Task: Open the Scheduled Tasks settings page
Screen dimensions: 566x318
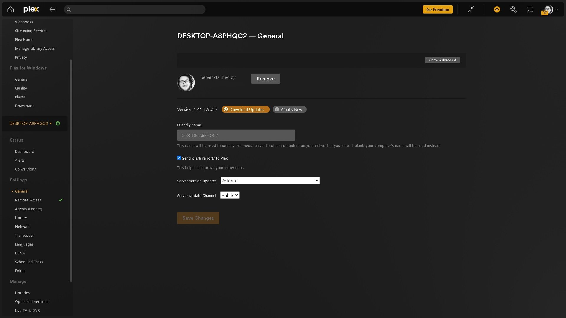Action: coord(29,262)
